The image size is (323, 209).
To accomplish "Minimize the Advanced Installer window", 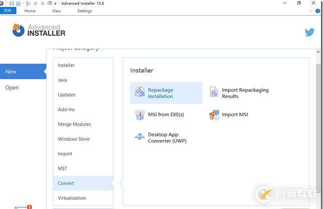I will 285,3.
